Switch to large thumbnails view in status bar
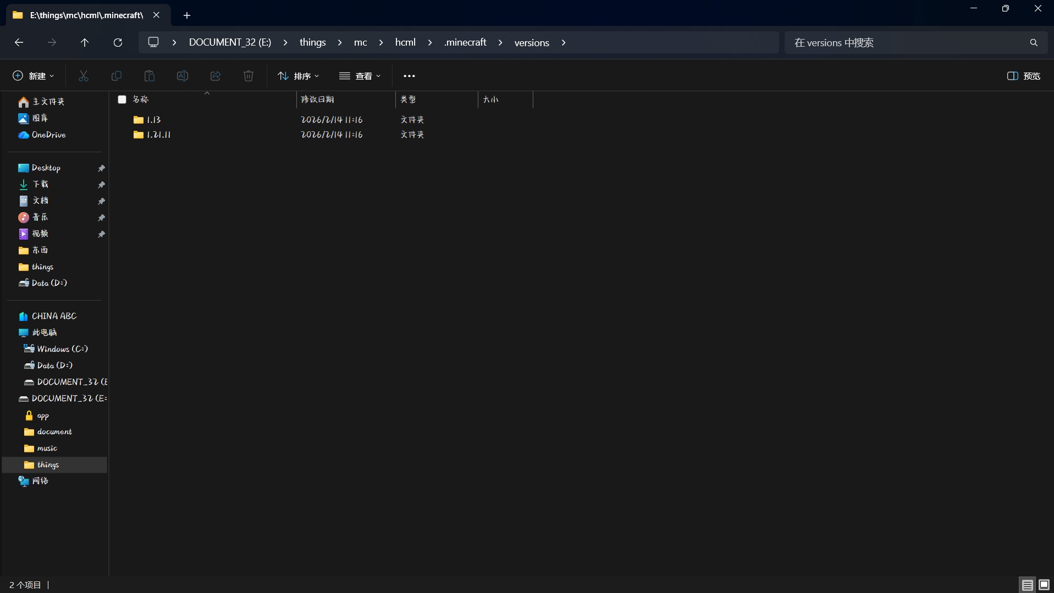Viewport: 1054px width, 593px height. (1044, 585)
